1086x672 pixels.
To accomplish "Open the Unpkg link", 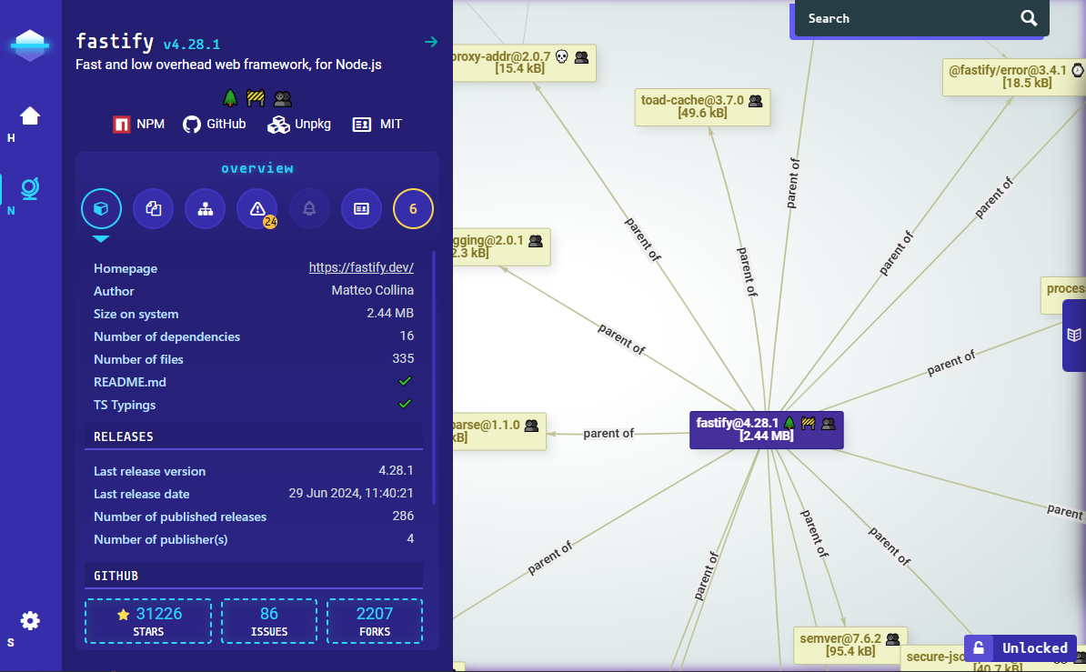I will (x=299, y=124).
